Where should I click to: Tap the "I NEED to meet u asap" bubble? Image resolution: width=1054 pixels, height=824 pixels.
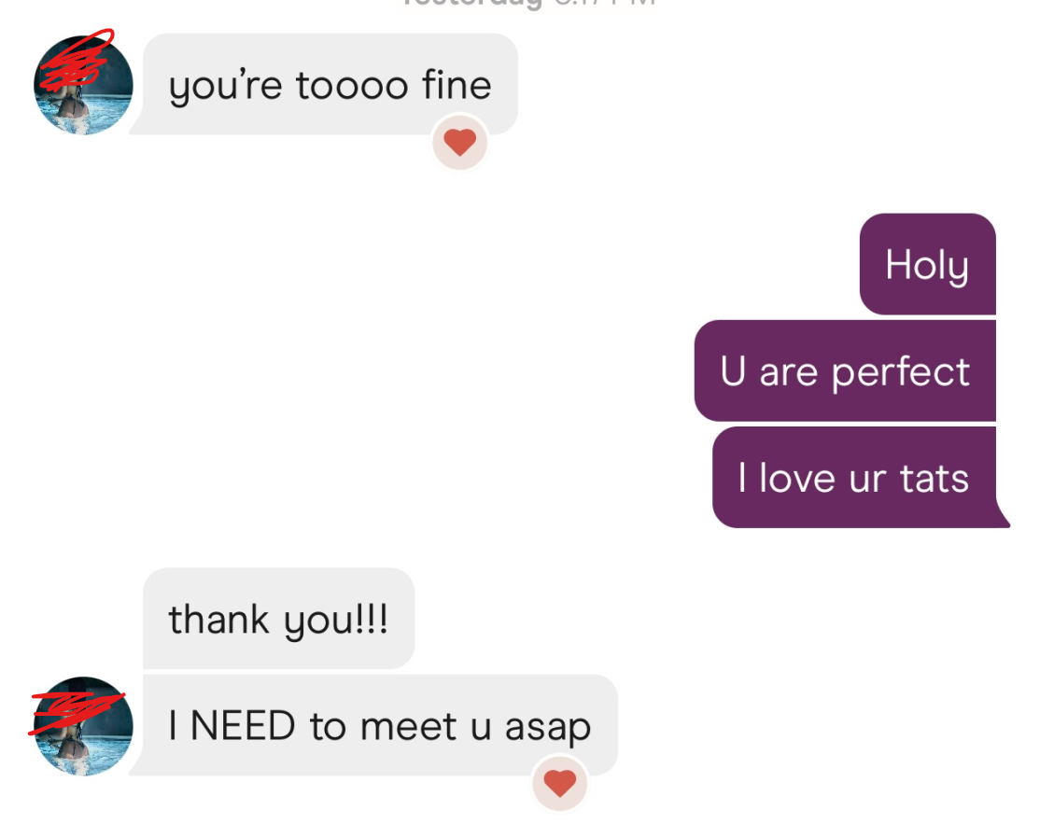pos(379,725)
